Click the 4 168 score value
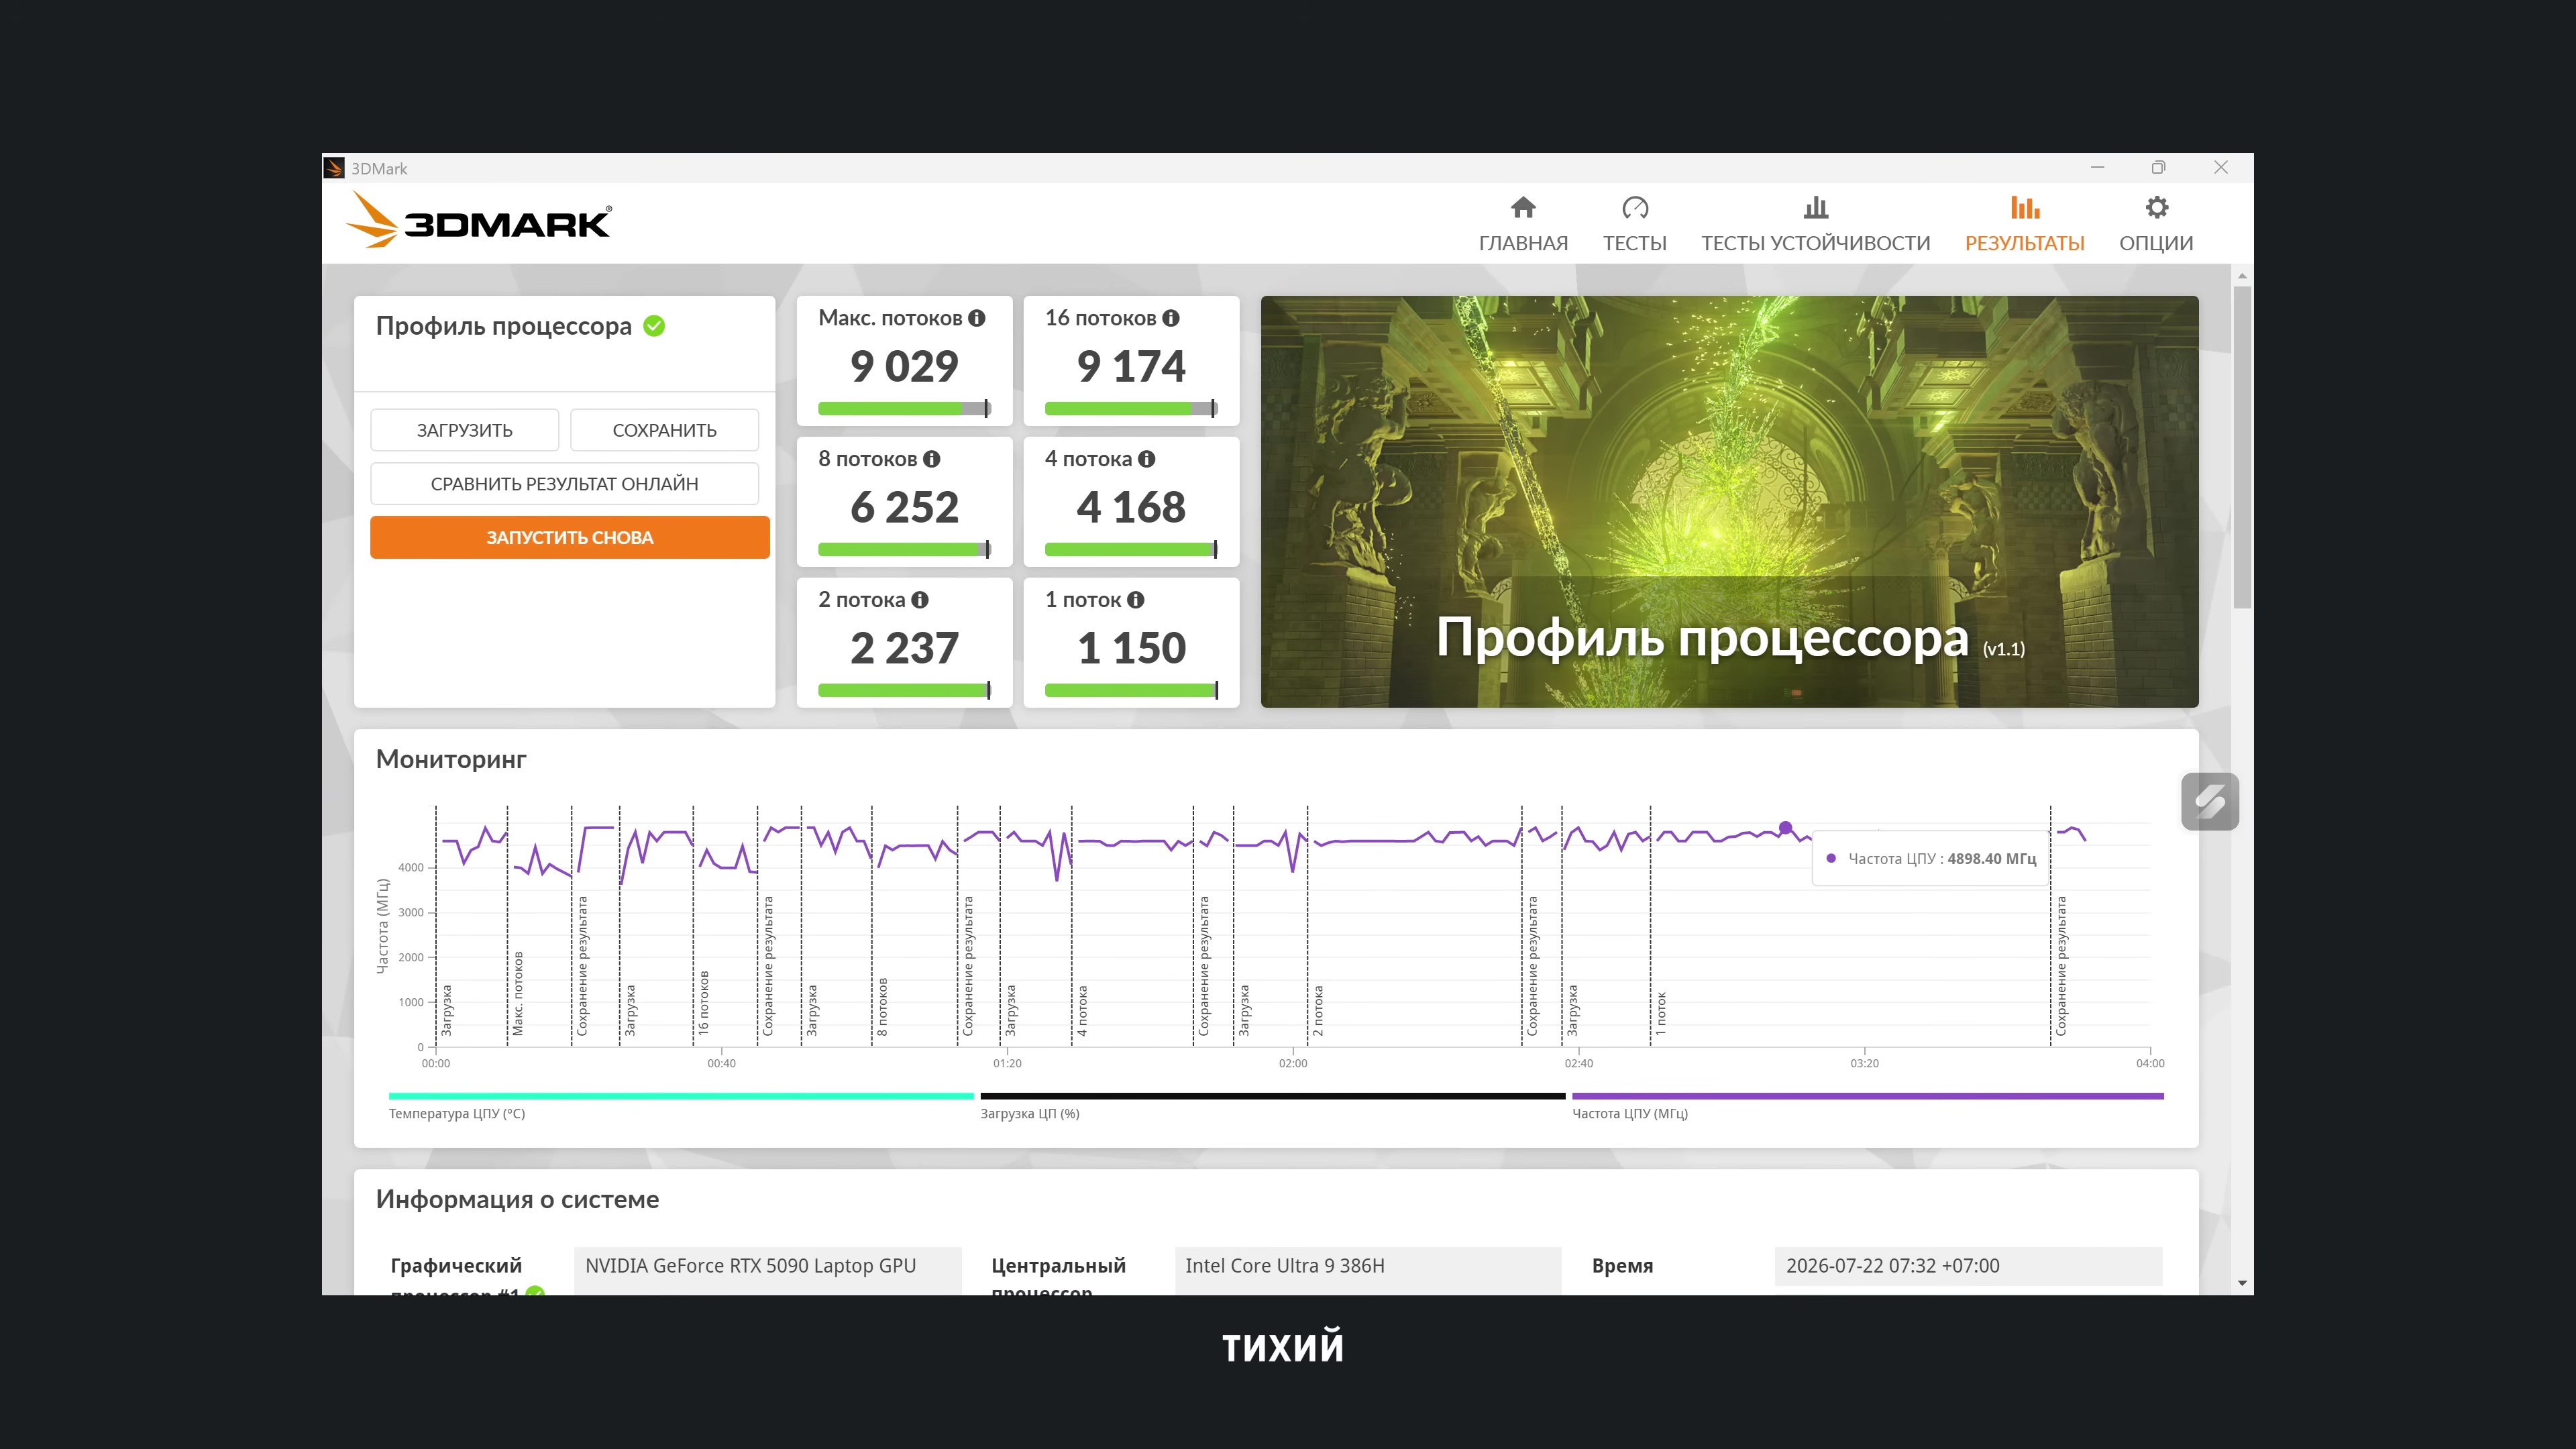Image resolution: width=2576 pixels, height=1449 pixels. pos(1132,507)
